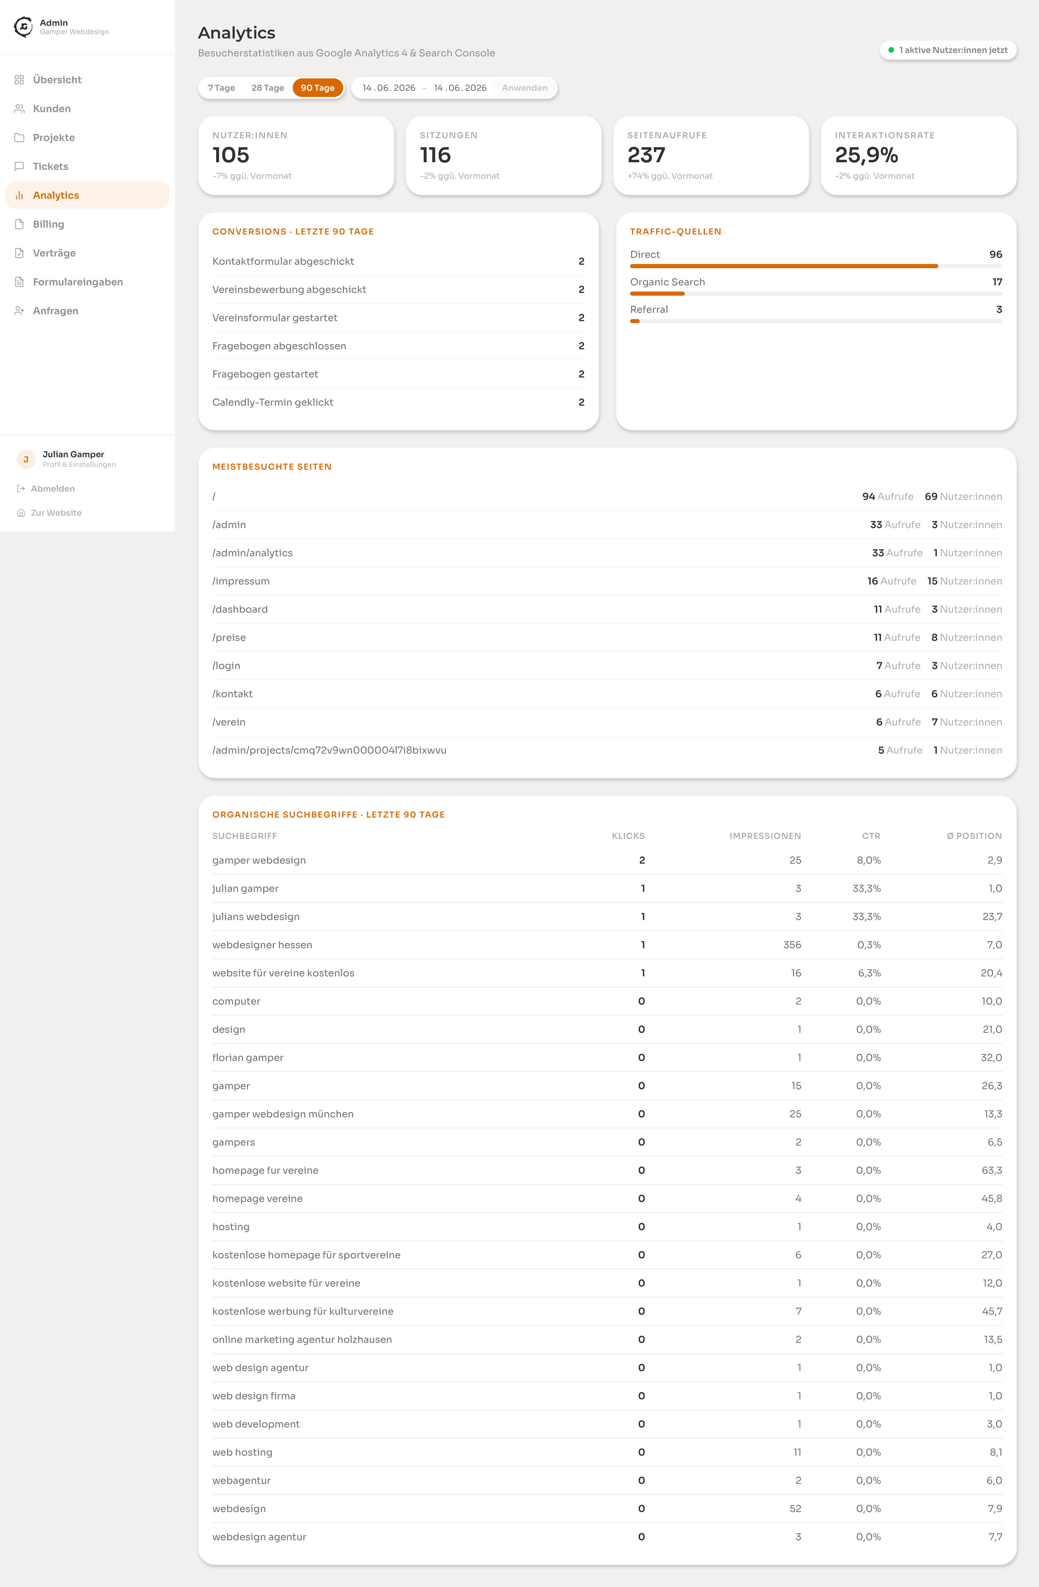Screen dimensions: 1039x1587
Task: Click the /admin/analytics page row
Action: (x=607, y=553)
